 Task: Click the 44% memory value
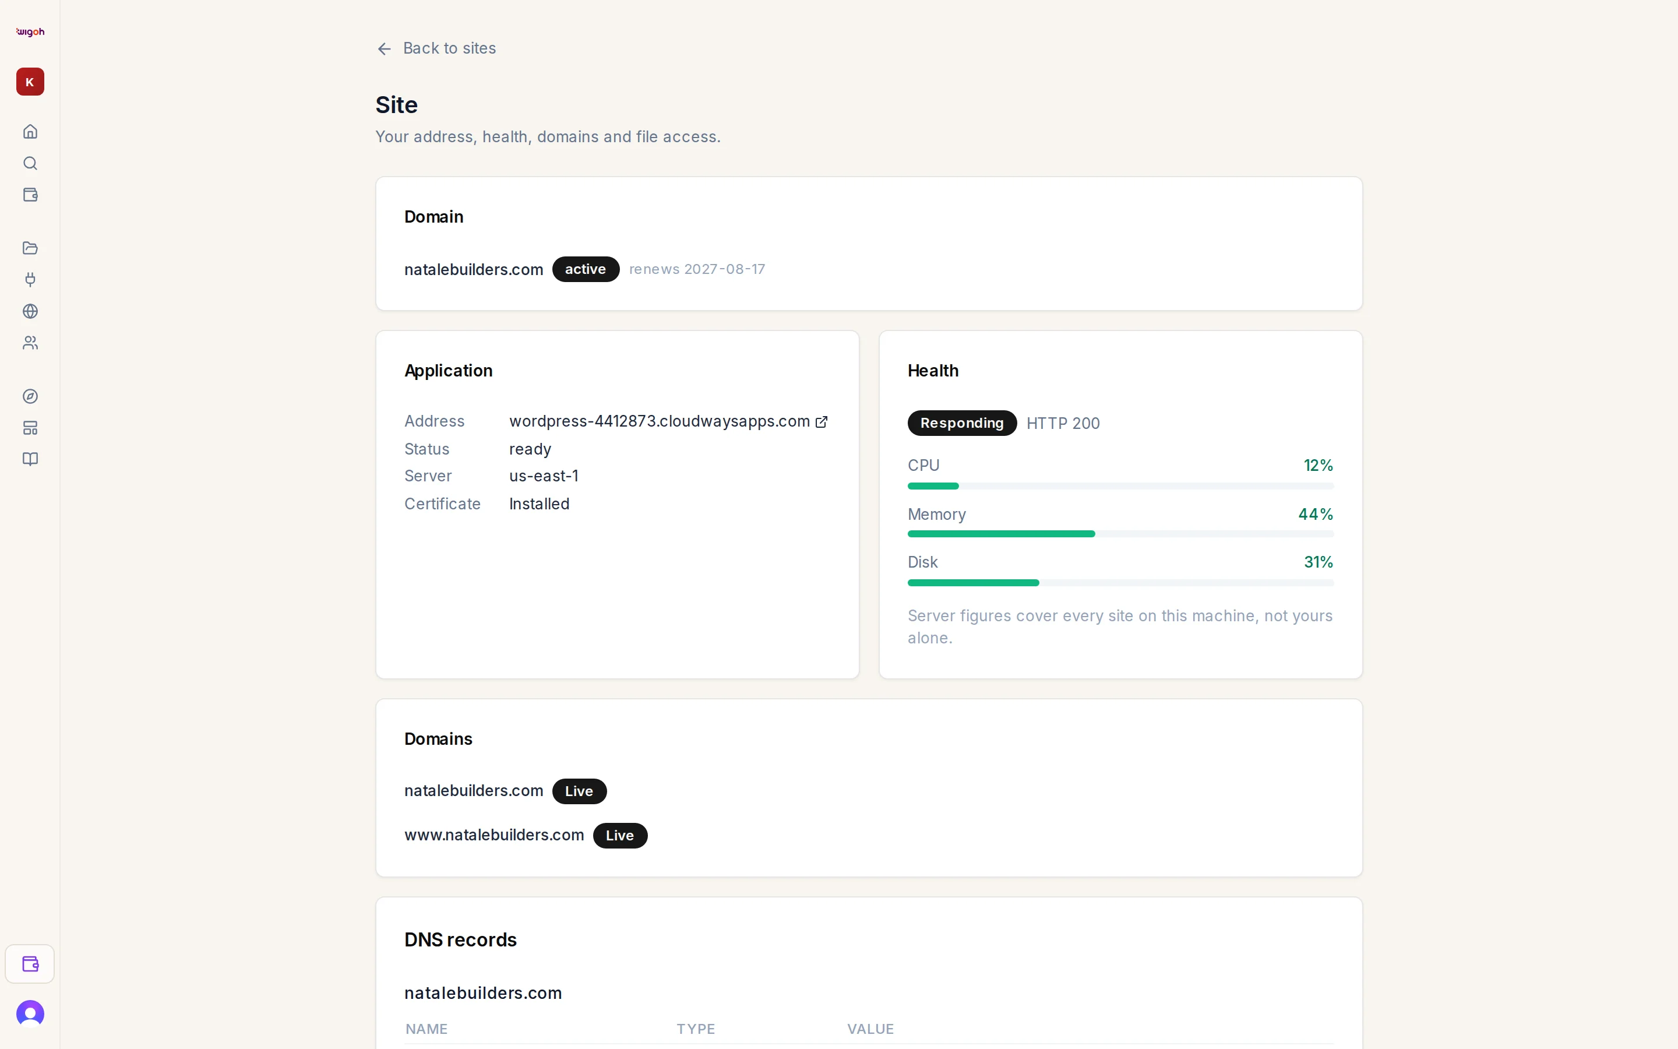pos(1316,514)
